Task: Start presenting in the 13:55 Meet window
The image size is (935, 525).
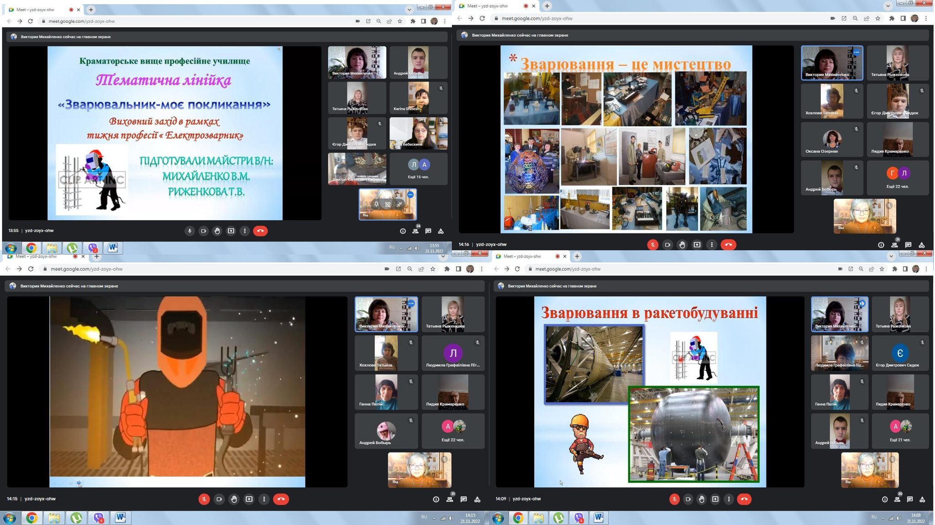Action: click(231, 231)
